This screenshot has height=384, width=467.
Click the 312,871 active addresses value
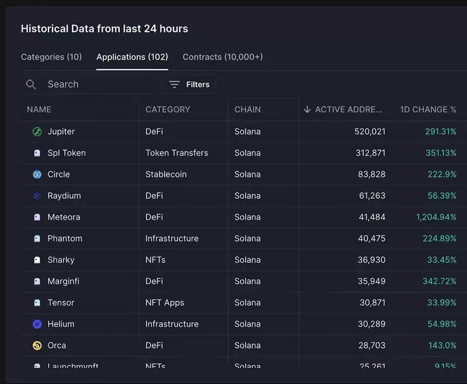pyautogui.click(x=371, y=153)
